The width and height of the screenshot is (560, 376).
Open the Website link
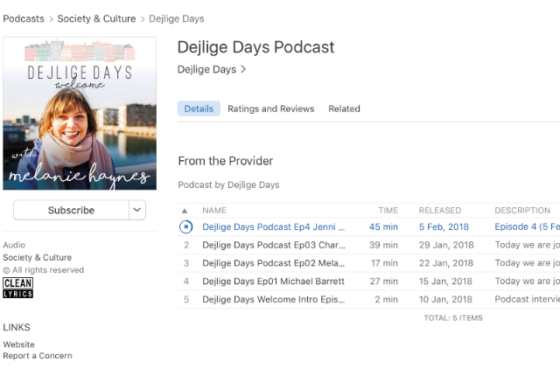[x=18, y=345]
